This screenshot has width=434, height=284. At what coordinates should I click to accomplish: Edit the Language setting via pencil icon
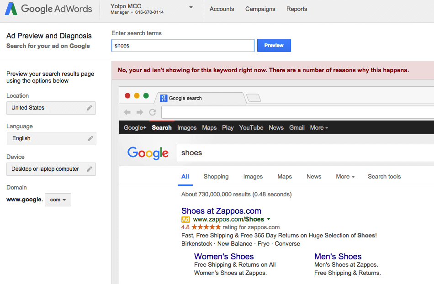coord(90,138)
